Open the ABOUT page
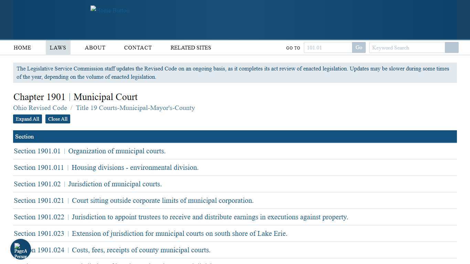 95,47
